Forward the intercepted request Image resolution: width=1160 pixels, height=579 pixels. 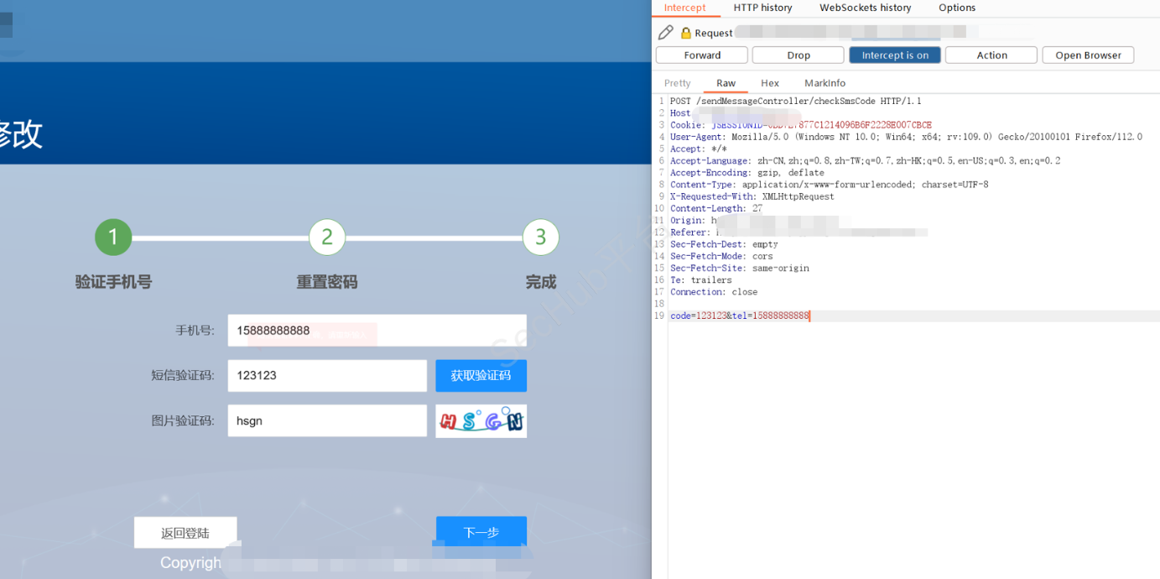[x=702, y=55]
